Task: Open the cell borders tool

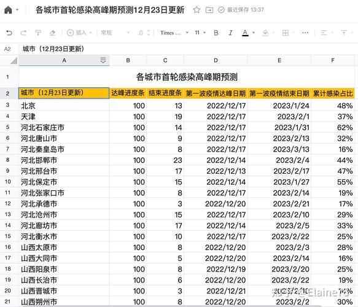Action: [x=285, y=33]
